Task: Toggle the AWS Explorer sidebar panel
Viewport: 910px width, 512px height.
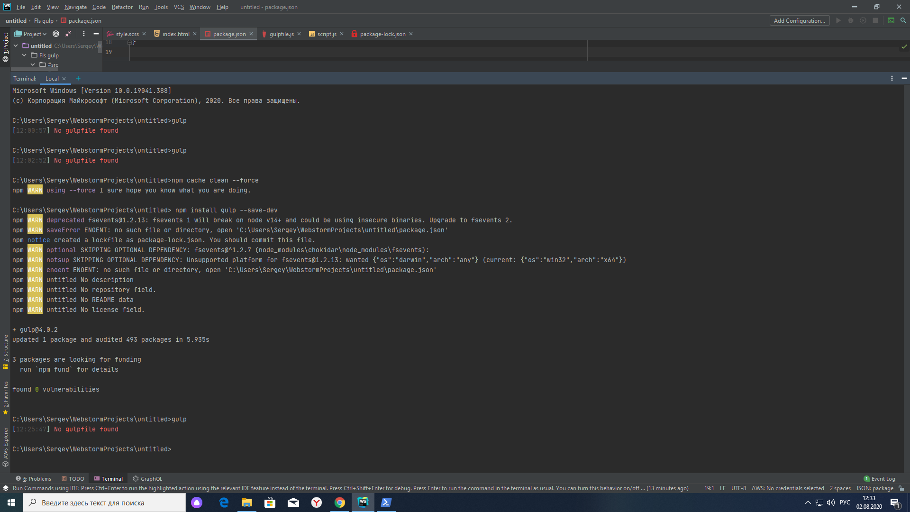Action: point(5,447)
